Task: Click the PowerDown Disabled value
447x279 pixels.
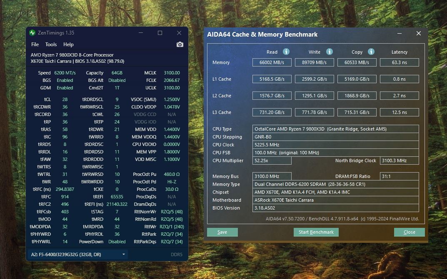Action: (117, 242)
